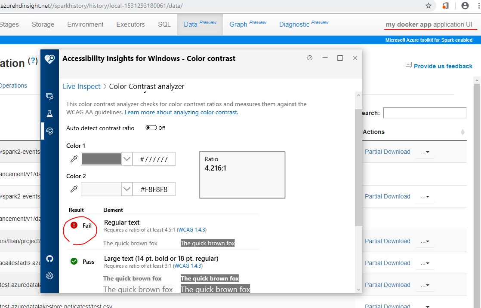Sort the Actions column arrows
The height and width of the screenshot is (308, 481).
tap(462, 132)
